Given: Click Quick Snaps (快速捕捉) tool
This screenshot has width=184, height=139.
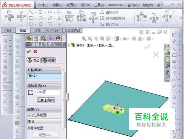Looking at the screenshot, I should click(167, 16).
